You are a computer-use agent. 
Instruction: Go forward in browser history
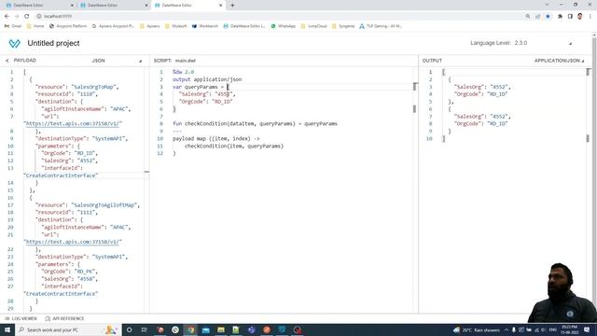click(17, 17)
